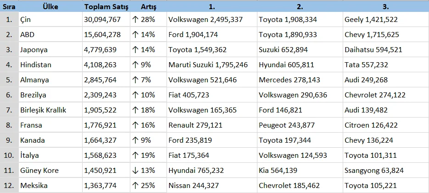
Task: Click the up arrow beside Çin's 28%
Action: 135,20
